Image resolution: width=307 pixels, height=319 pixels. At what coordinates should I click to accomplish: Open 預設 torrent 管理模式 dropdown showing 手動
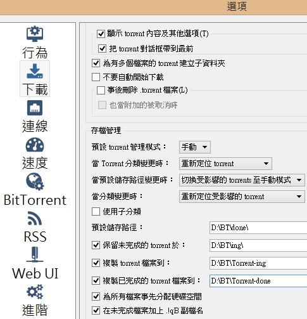(195, 147)
